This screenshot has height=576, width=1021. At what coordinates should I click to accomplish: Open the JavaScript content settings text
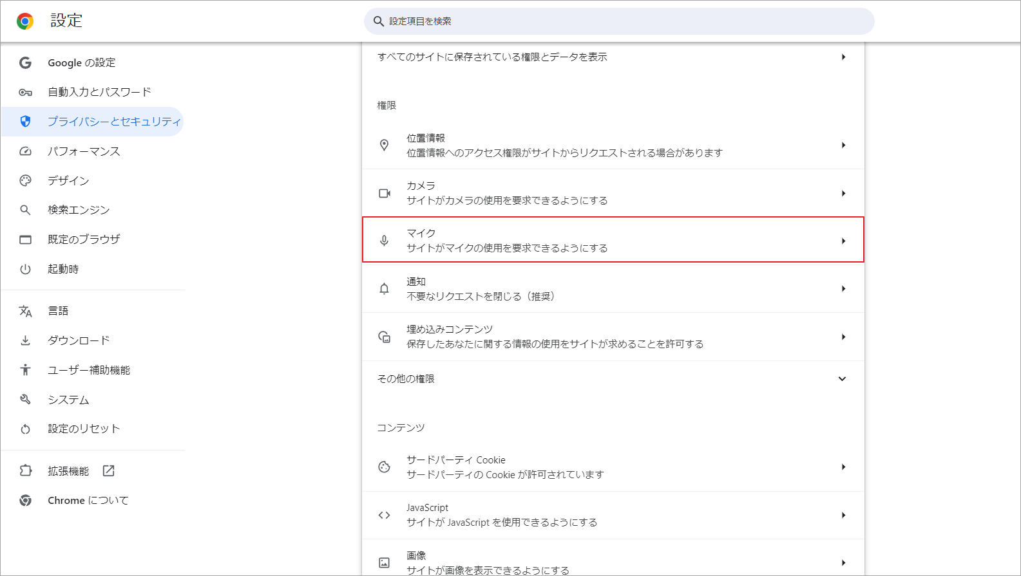click(502, 515)
